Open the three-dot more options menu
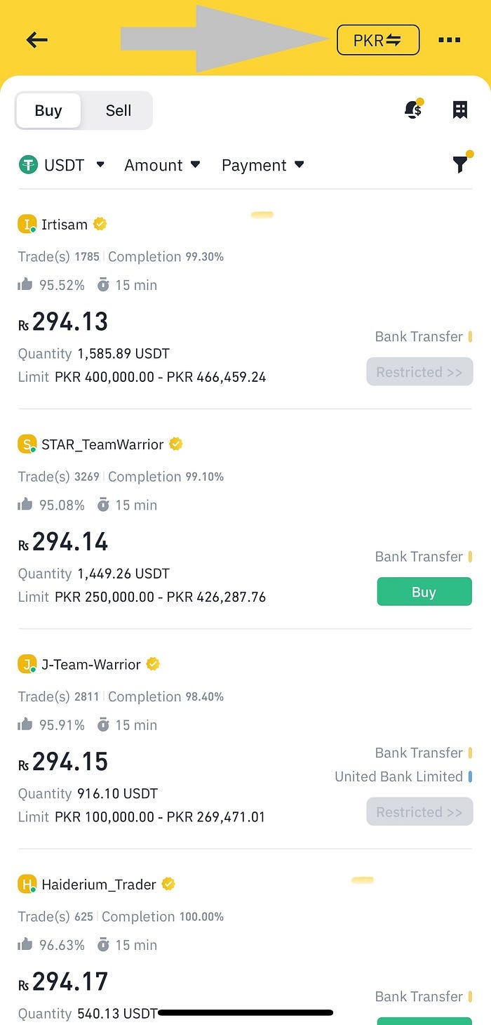The height and width of the screenshot is (1025, 491). point(449,40)
